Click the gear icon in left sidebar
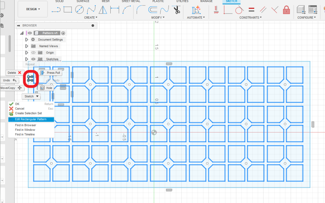 coord(2,15)
